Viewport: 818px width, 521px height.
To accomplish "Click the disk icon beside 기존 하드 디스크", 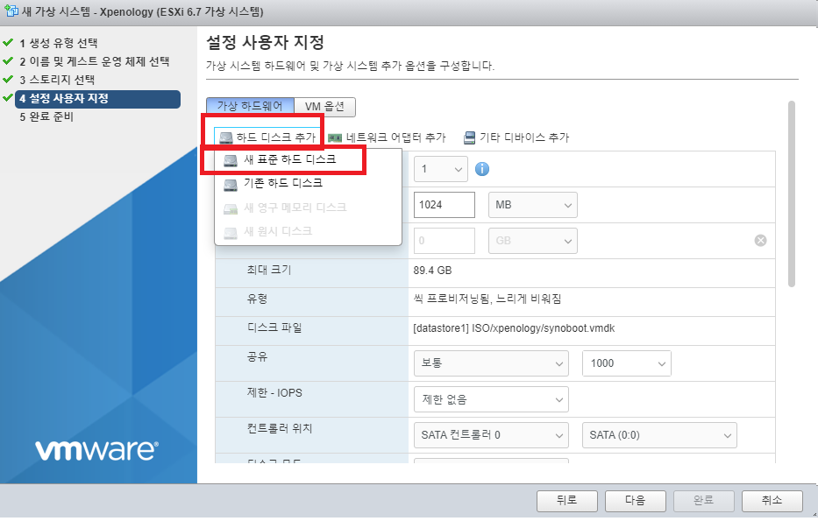I will tap(231, 185).
